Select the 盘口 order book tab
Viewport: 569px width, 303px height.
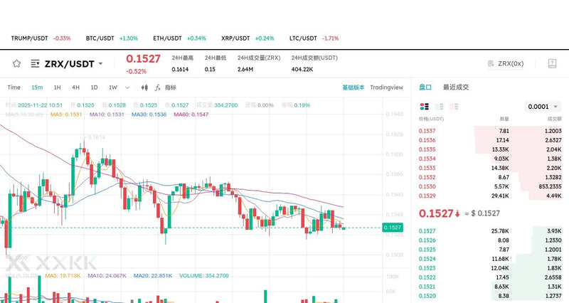[425, 87]
